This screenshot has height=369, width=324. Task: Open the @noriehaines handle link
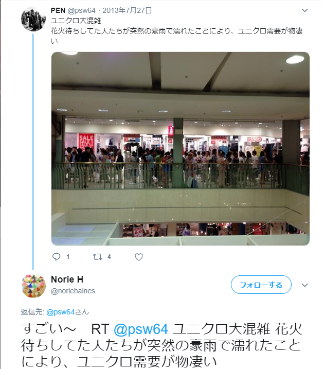click(73, 291)
